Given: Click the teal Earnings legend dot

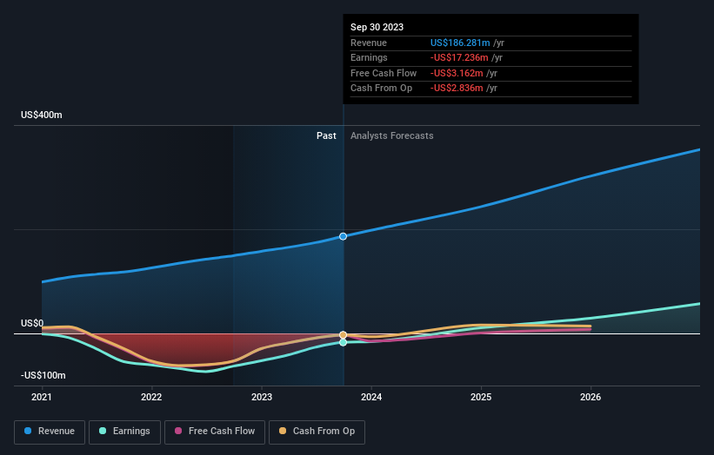Looking at the screenshot, I should [x=103, y=431].
